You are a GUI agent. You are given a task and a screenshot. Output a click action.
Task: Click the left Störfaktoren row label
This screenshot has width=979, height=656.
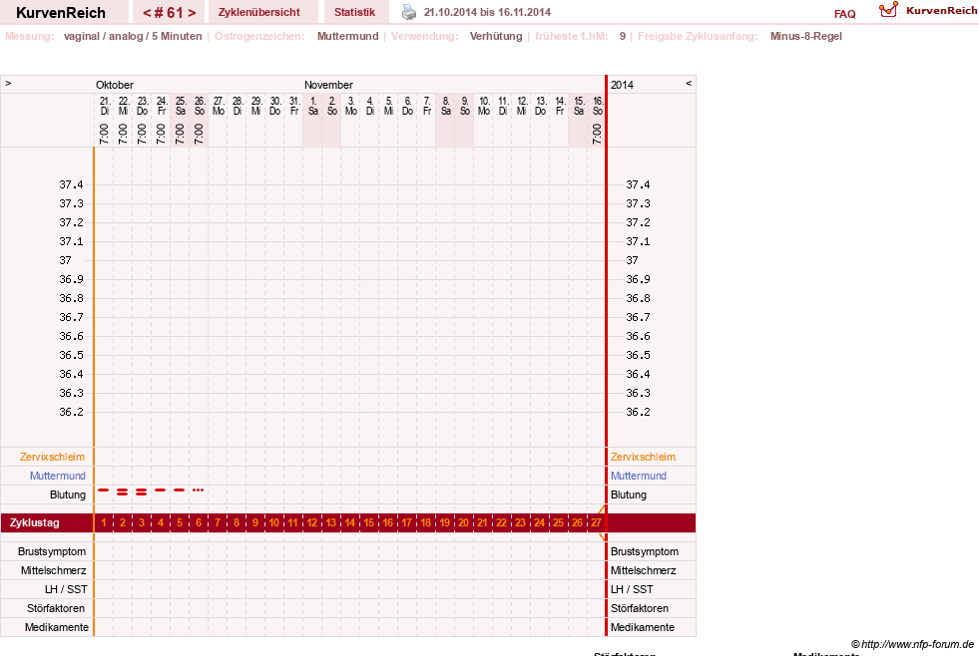(56, 608)
